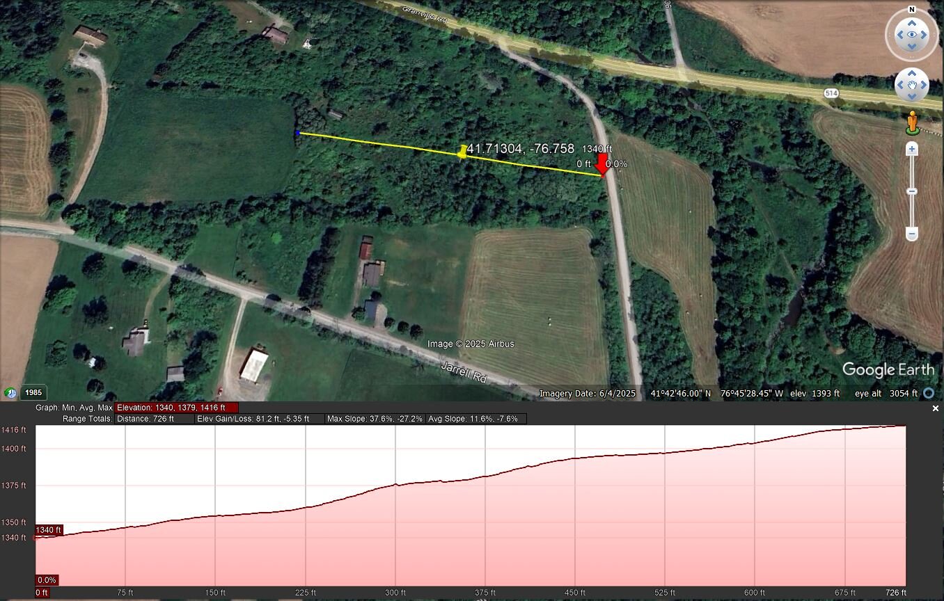Click the Max Slope statistics box

(x=375, y=419)
